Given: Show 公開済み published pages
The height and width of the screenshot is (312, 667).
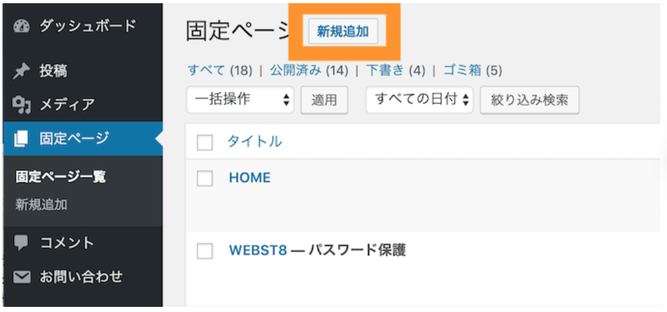Looking at the screenshot, I should (295, 70).
